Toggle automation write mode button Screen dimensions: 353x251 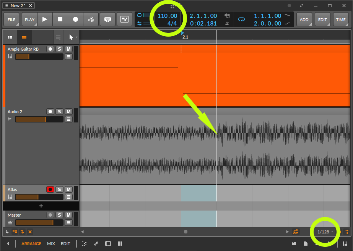coord(91,19)
